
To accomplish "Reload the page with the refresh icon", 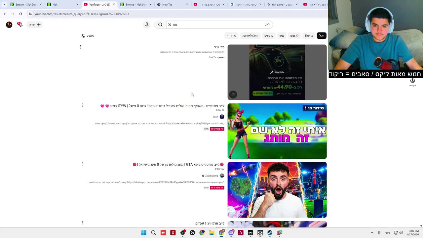I will (20, 14).
